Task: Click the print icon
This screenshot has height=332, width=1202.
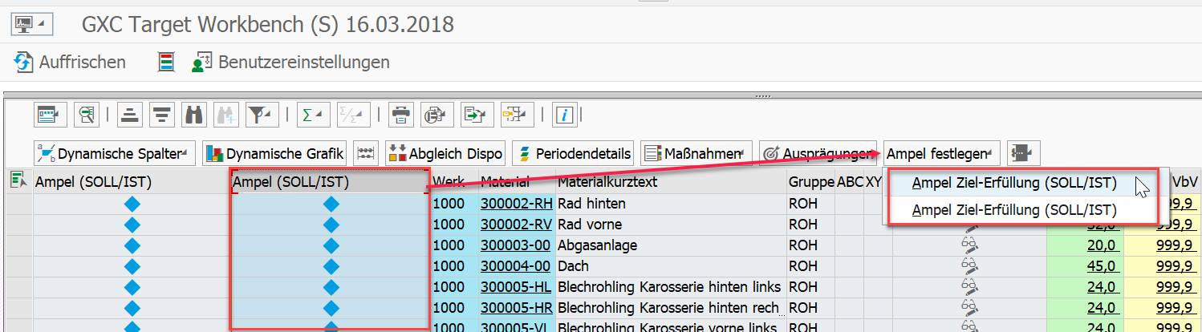Action: [401, 115]
